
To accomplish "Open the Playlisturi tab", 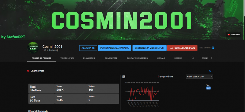I will (x=89, y=58).
